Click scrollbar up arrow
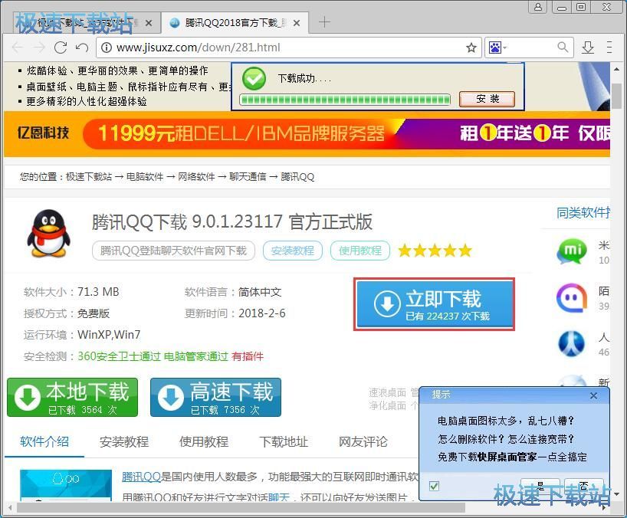 (616, 69)
